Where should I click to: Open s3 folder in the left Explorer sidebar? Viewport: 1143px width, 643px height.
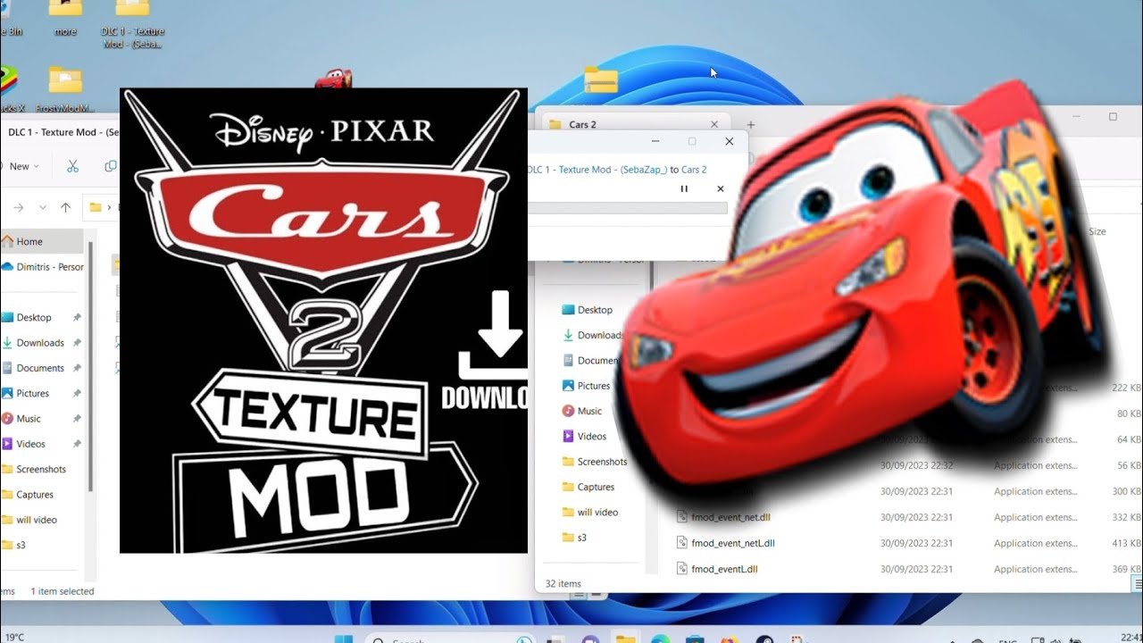[21, 545]
